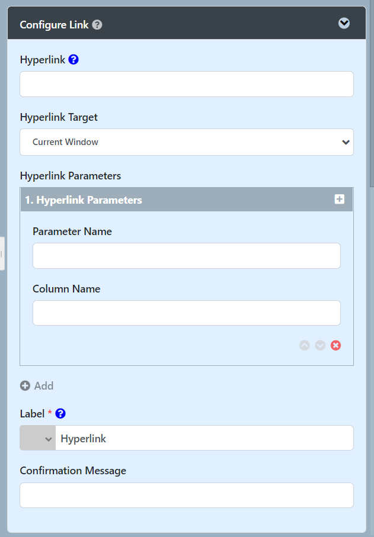This screenshot has height=537, width=374.
Task: Focus the Column Name text box
Action: 186,313
